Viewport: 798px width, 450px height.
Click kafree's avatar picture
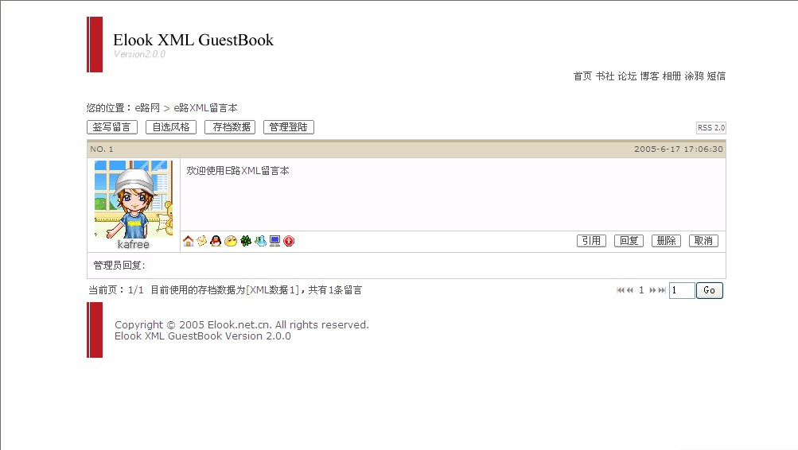tap(134, 200)
